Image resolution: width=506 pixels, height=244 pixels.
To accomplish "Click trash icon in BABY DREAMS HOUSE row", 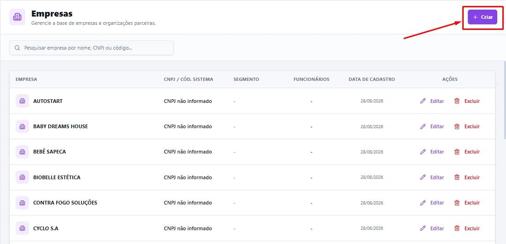I will [x=457, y=126].
